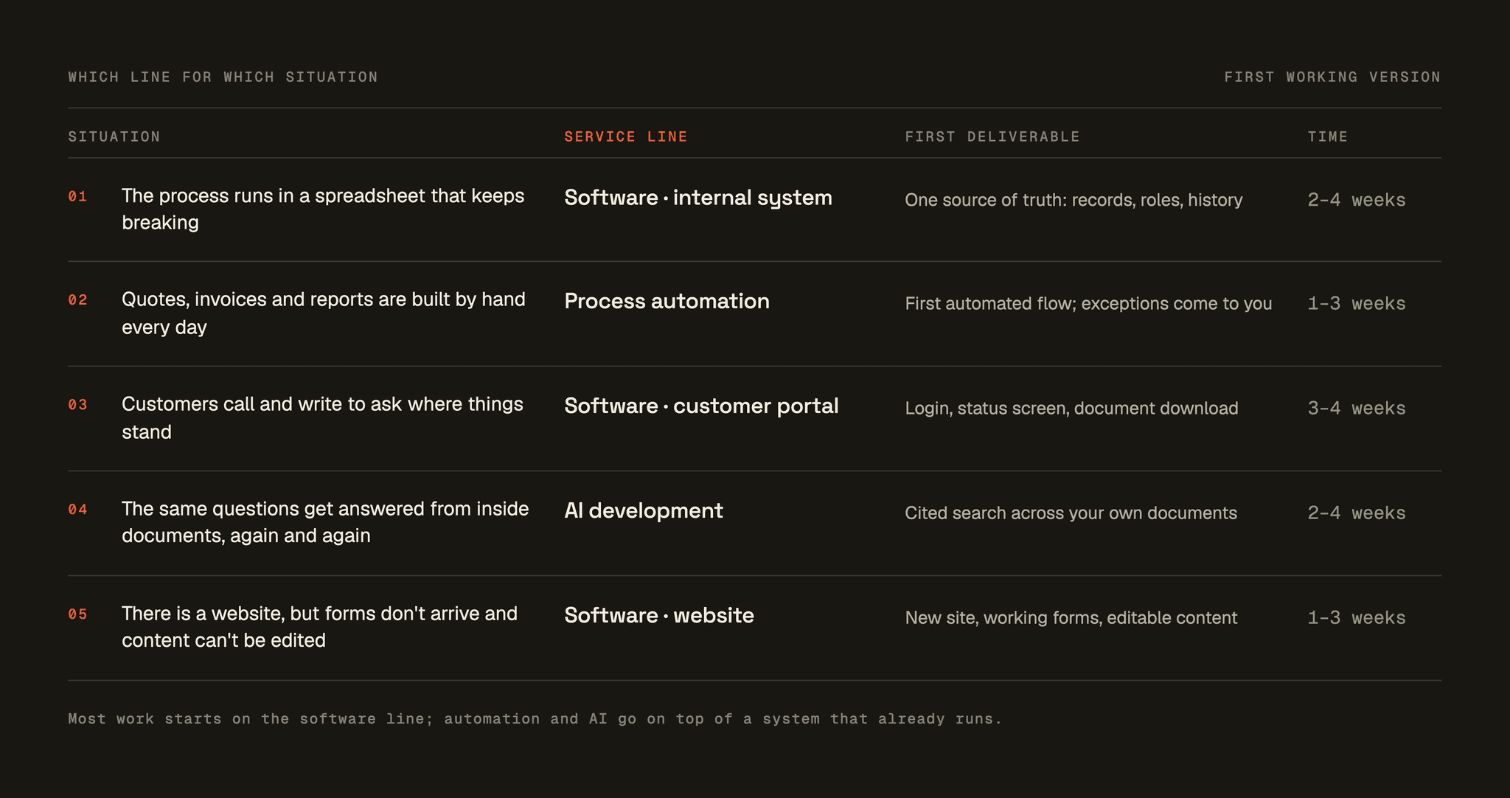Click the '1-3 weeks' time for website

1357,618
